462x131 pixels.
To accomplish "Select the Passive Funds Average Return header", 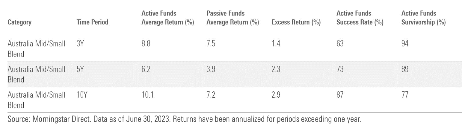I will [232, 18].
